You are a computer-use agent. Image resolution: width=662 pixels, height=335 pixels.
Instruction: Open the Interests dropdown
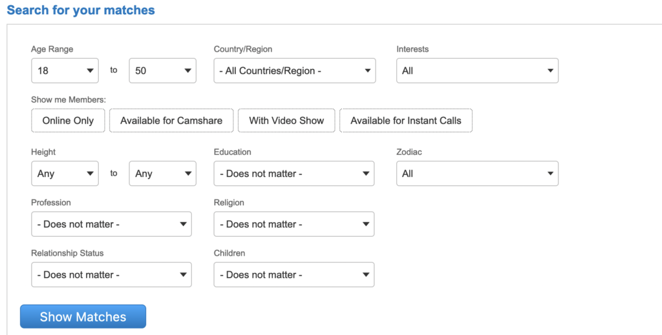coord(476,70)
